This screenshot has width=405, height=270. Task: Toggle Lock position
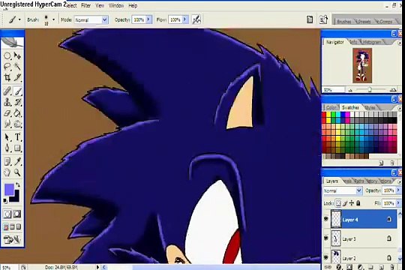pos(352,203)
